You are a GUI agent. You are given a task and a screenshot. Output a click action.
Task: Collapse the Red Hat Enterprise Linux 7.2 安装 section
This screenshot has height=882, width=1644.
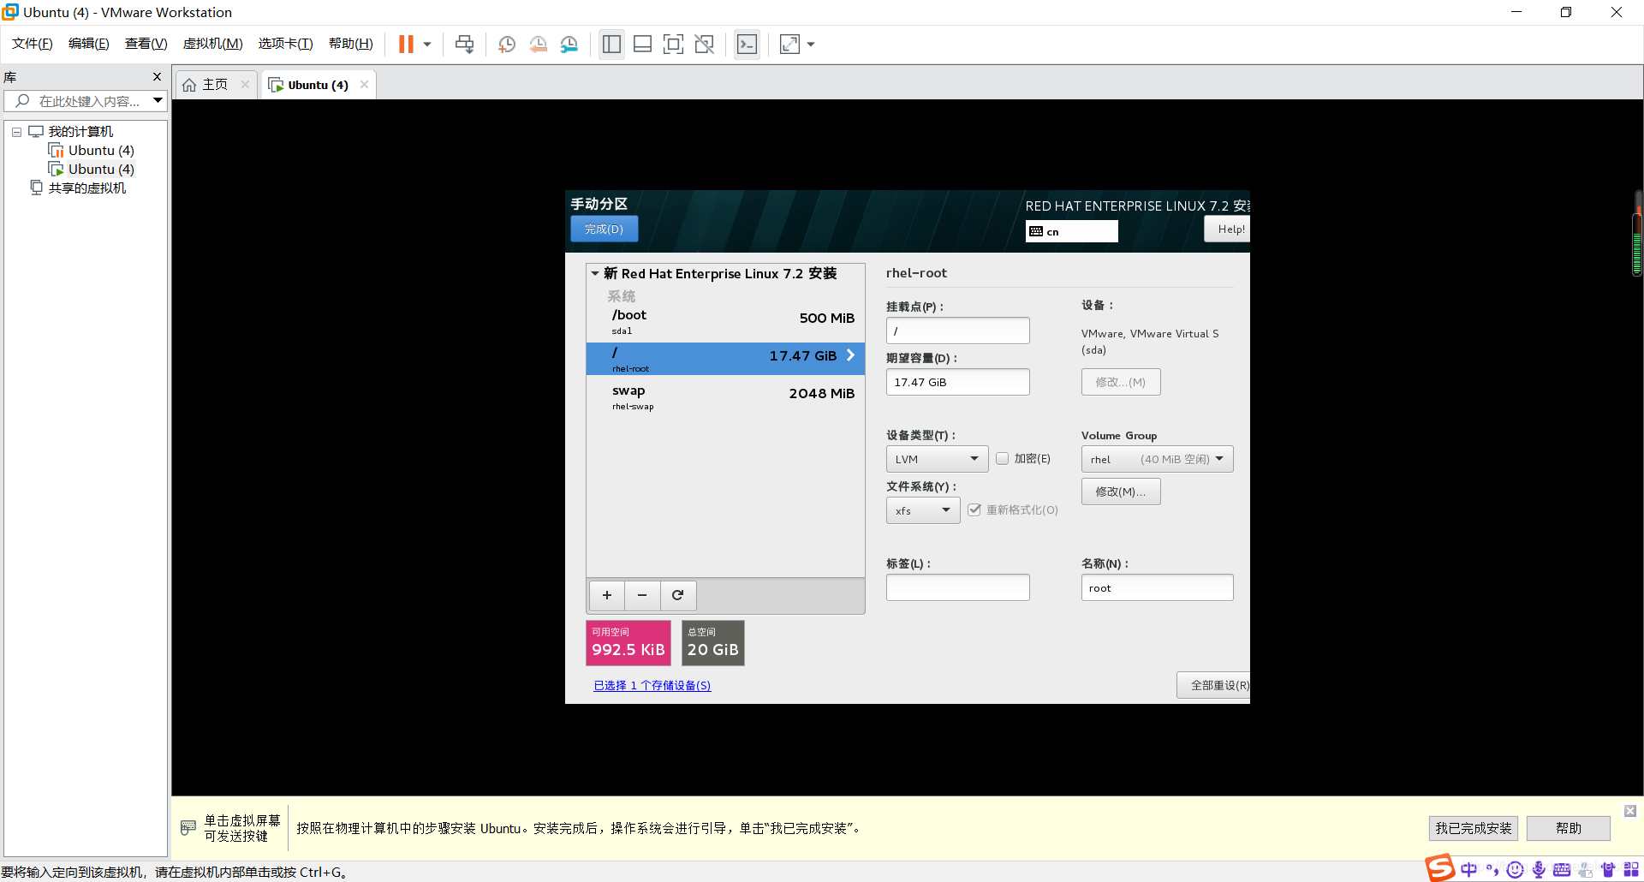click(x=596, y=273)
